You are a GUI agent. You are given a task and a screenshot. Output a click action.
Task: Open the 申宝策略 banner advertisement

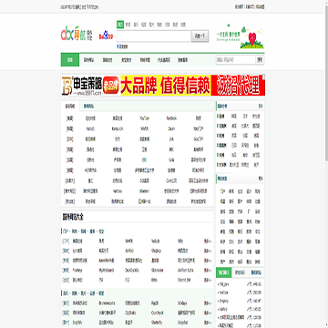coord(163,86)
